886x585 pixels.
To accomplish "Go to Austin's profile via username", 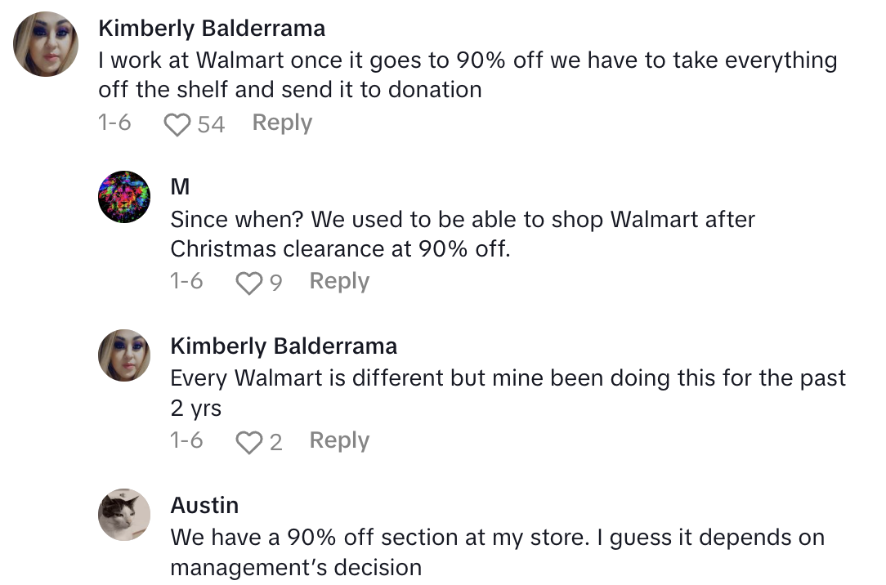I will tap(204, 505).
